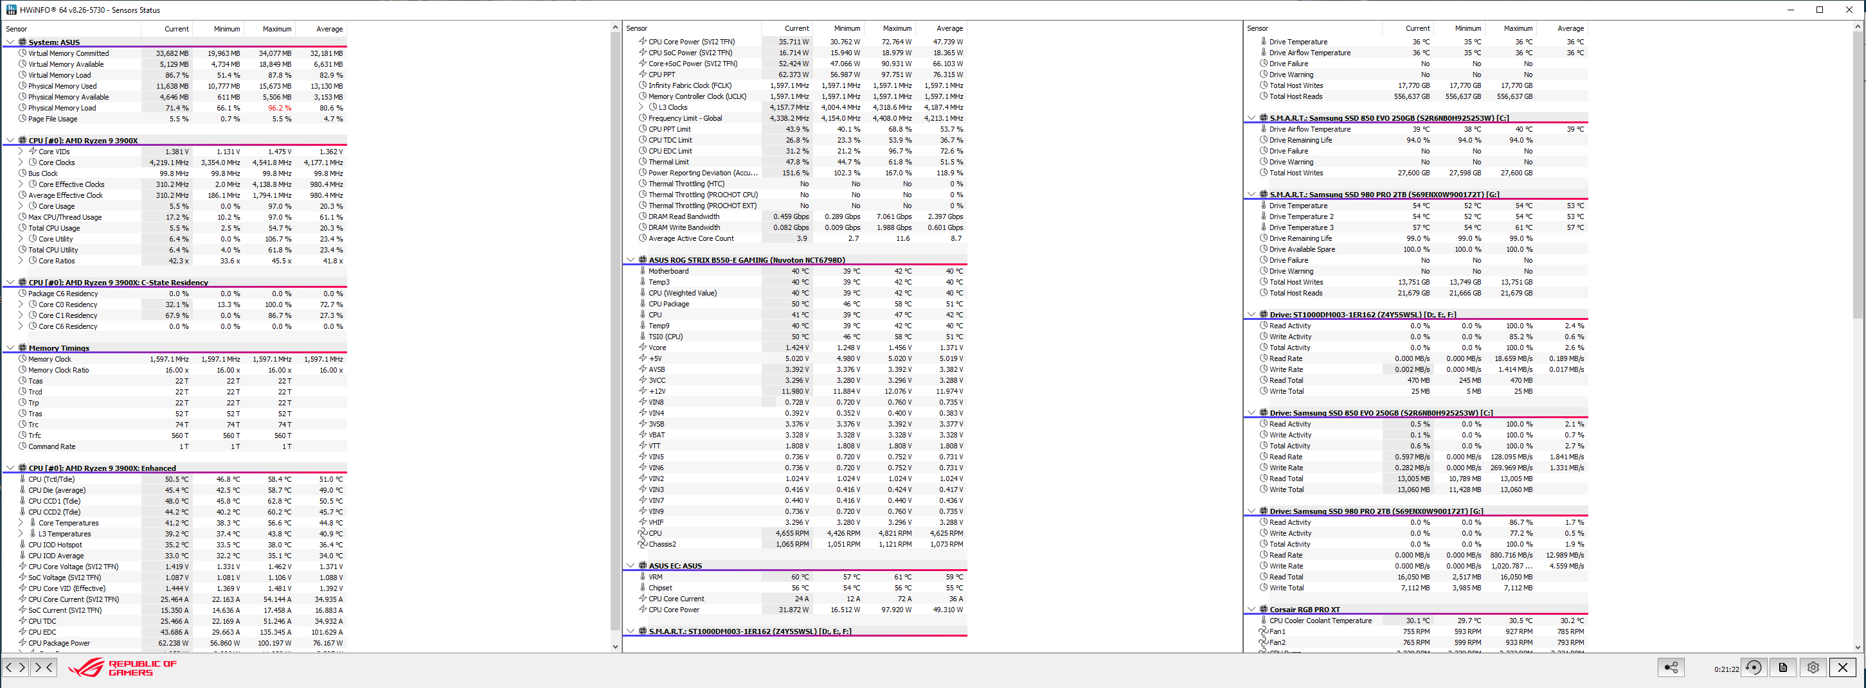Viewport: 1866px width, 688px height.
Task: Click the expand columns arrows button
Action: (15, 667)
